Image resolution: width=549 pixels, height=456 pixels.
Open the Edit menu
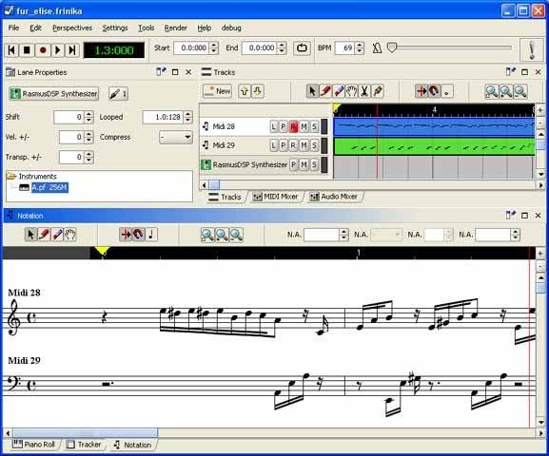coord(35,28)
